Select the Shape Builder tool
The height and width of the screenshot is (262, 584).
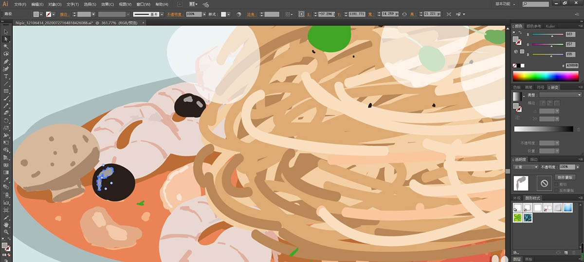point(6,150)
